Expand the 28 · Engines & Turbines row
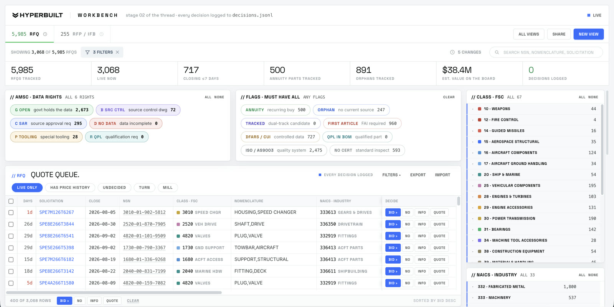 pos(534,196)
